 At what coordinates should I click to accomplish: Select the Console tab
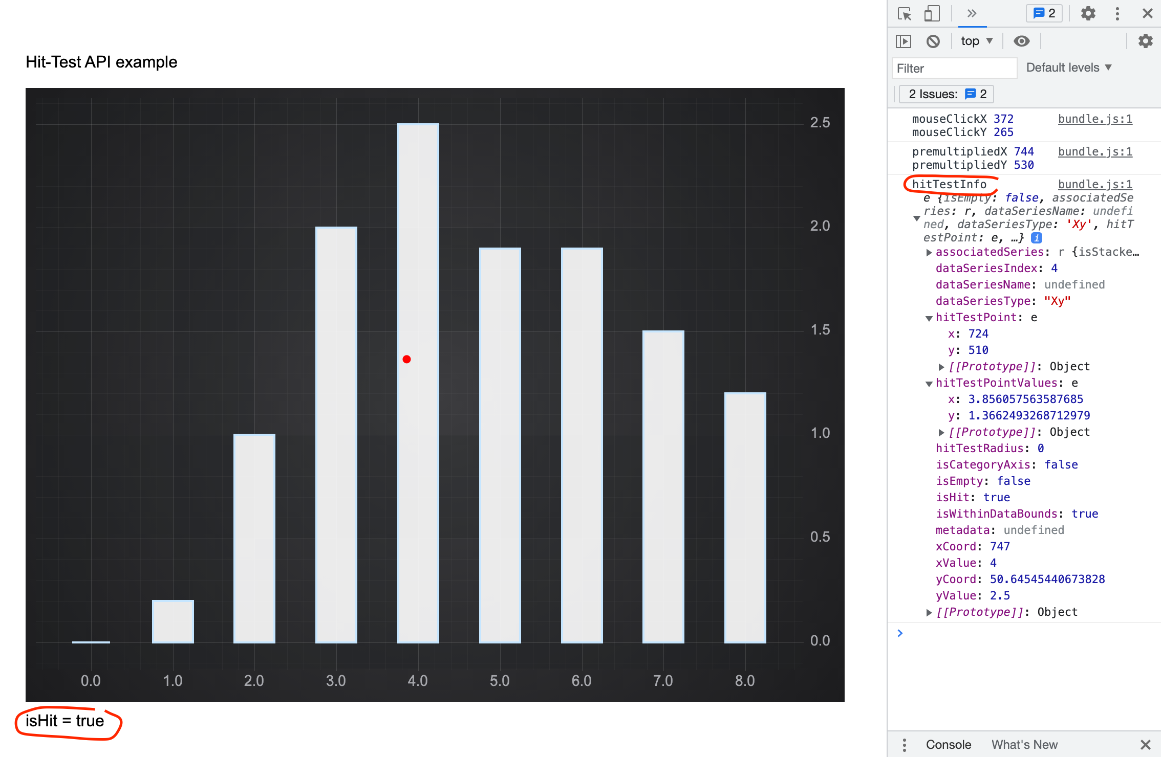click(x=948, y=744)
